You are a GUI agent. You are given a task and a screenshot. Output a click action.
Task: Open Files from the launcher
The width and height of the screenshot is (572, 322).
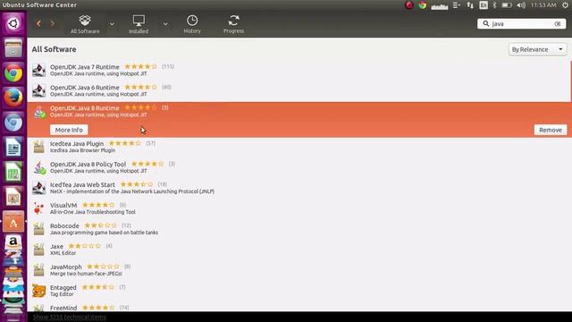pos(13,47)
